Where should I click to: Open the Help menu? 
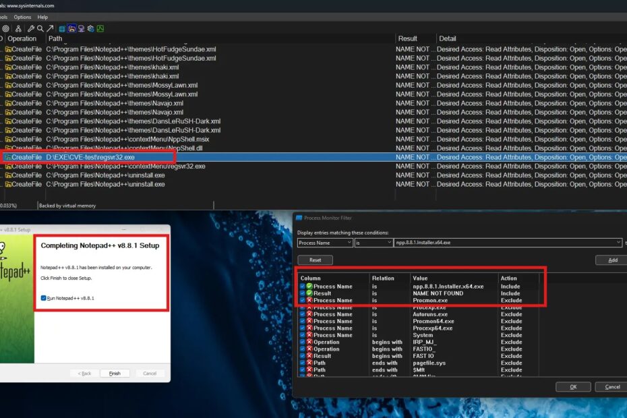42,17
